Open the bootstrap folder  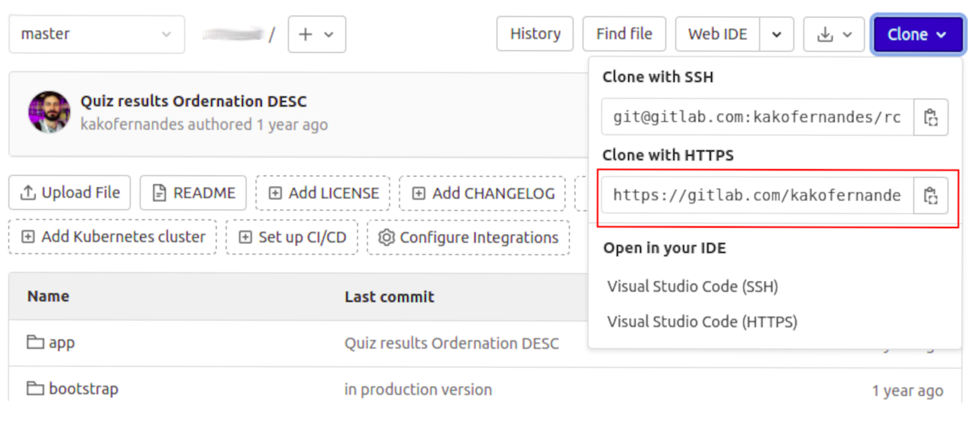tap(83, 389)
